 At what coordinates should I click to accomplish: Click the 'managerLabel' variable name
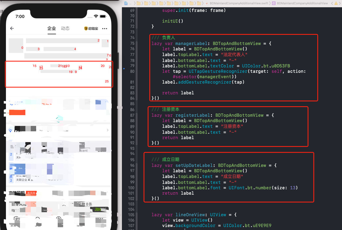(x=191, y=43)
